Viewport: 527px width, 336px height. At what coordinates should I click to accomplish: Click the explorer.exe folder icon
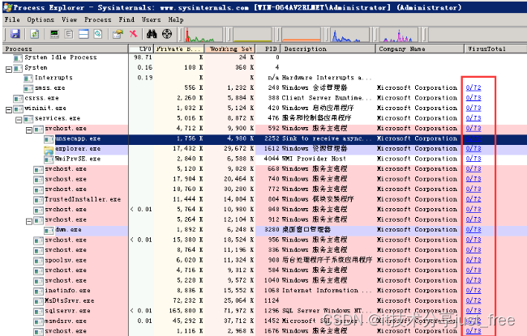click(49, 150)
